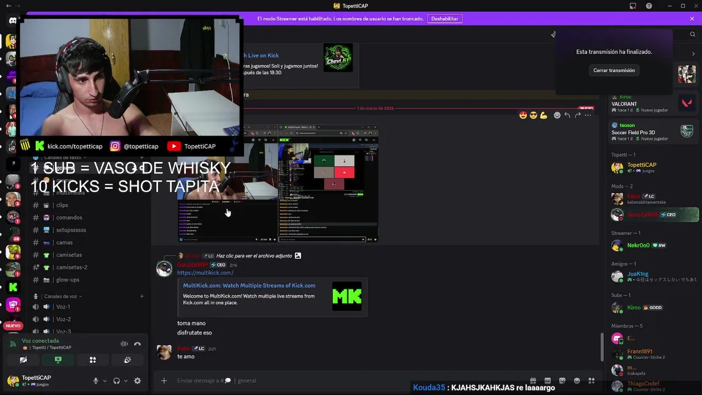Open input device options arrow beside microphone
The width and height of the screenshot is (702, 395).
click(x=105, y=381)
